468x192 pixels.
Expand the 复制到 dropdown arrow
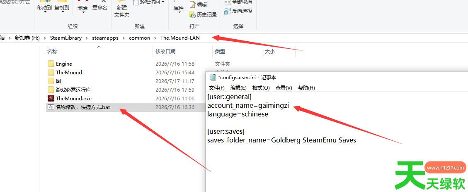pos(62,12)
